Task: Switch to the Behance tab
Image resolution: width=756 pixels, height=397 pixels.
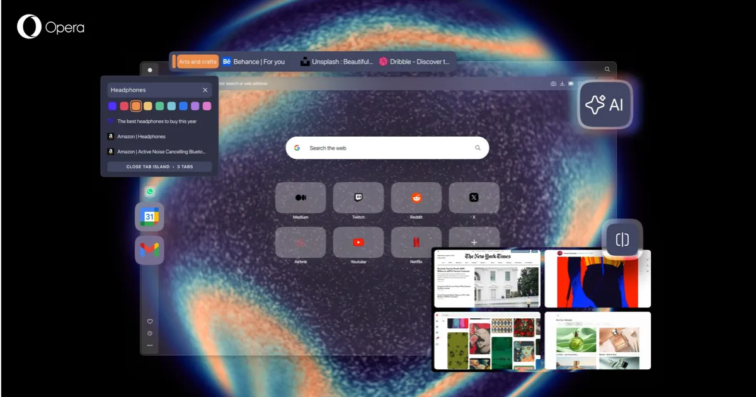Action: (253, 62)
